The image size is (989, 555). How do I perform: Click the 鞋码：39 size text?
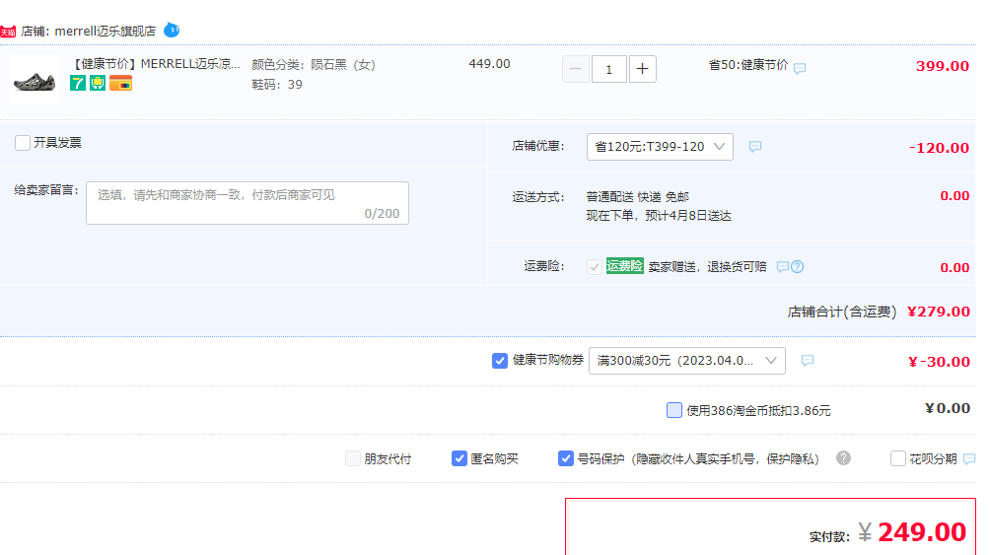277,85
